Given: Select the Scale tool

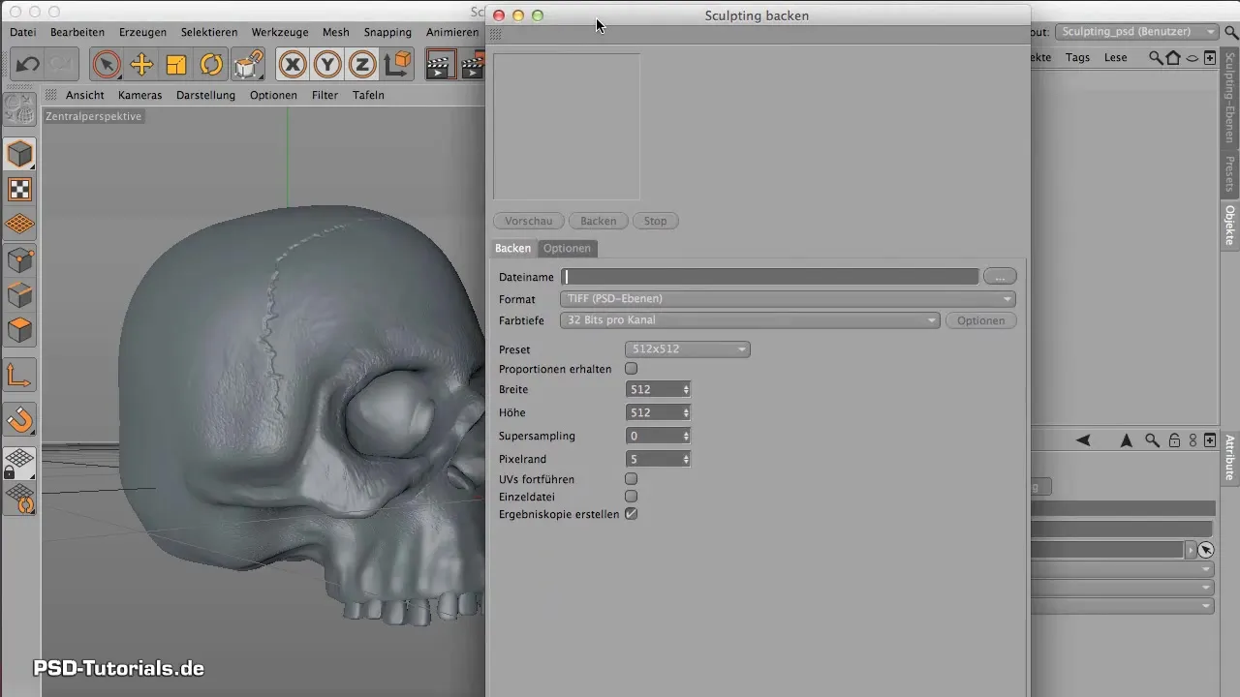Looking at the screenshot, I should (176, 65).
